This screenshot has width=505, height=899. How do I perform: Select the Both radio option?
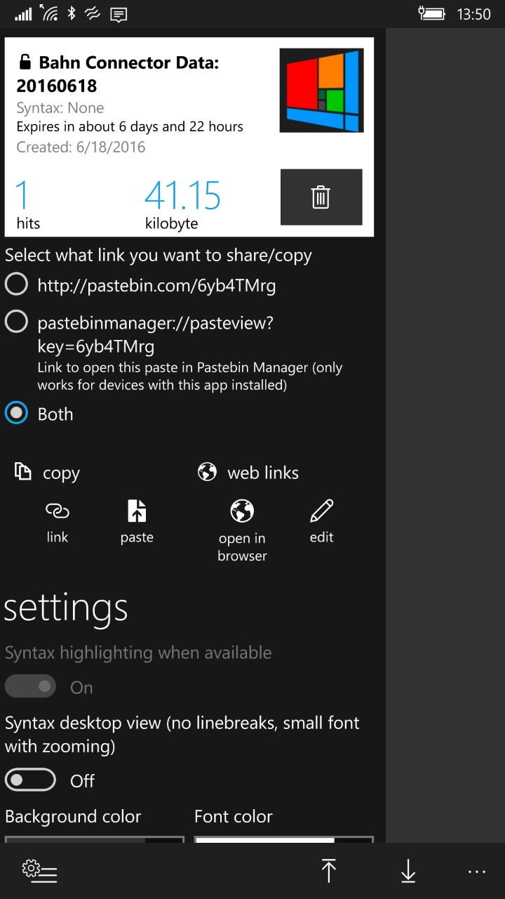click(x=17, y=414)
